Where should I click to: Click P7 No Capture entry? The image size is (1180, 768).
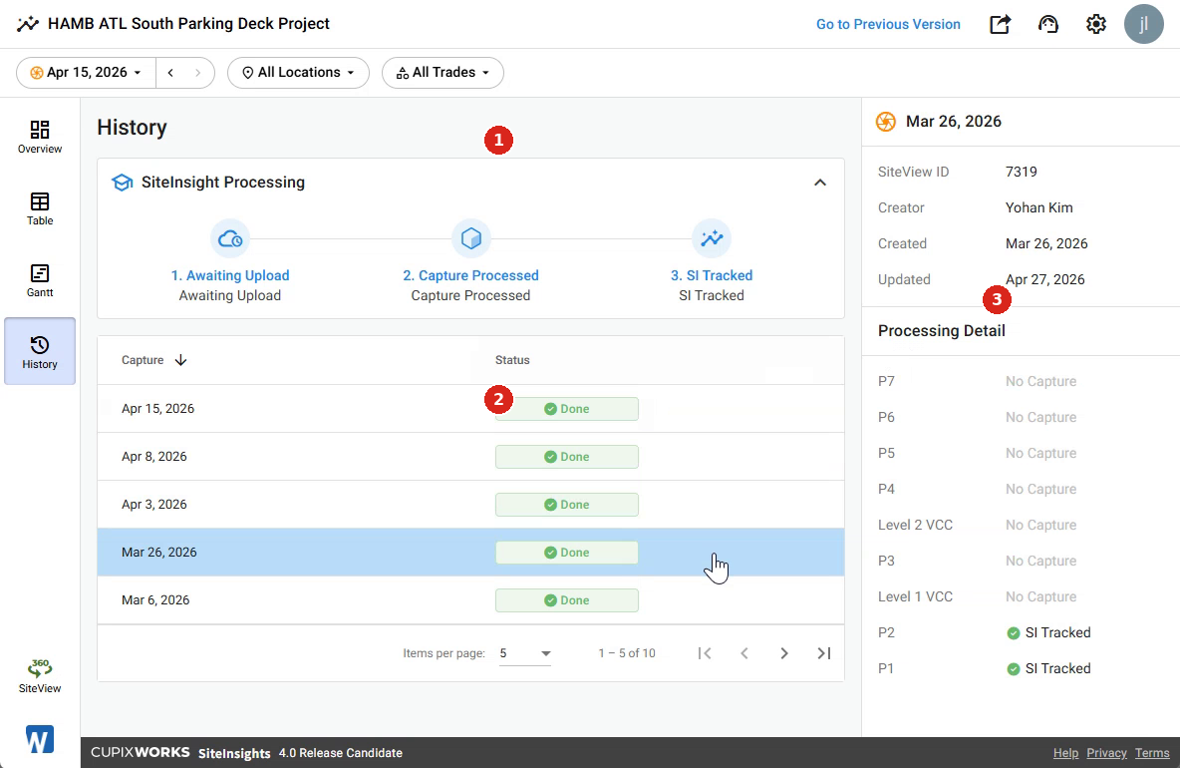(x=1040, y=381)
